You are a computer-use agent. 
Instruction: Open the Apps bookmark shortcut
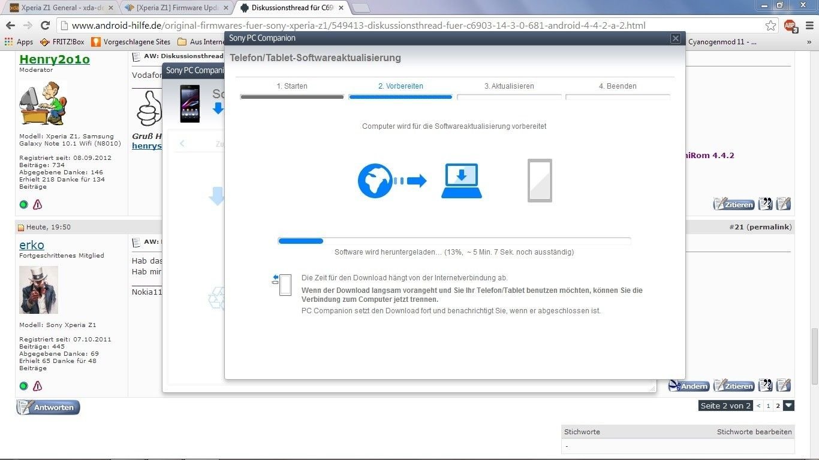coord(19,42)
